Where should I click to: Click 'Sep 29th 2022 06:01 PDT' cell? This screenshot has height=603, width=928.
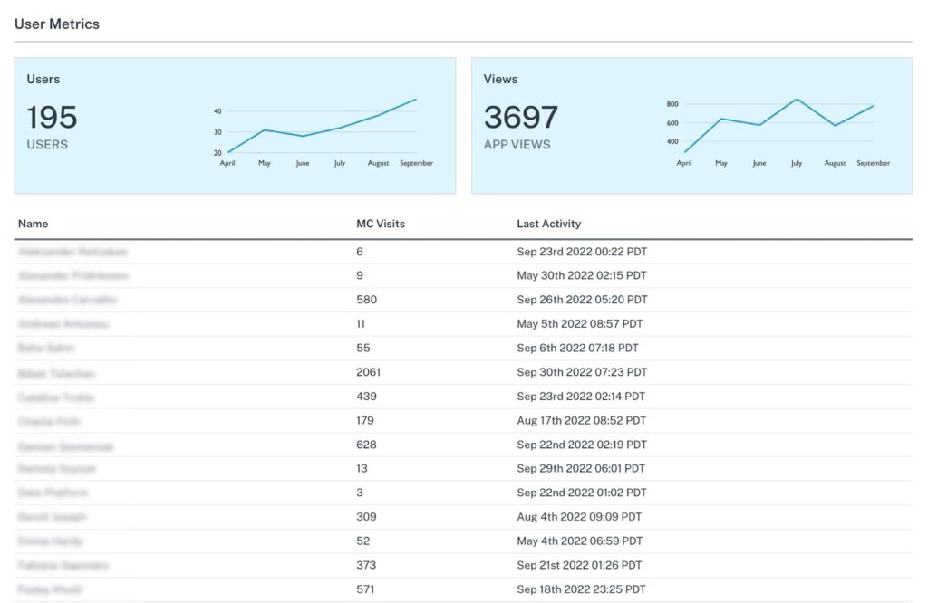(x=581, y=469)
